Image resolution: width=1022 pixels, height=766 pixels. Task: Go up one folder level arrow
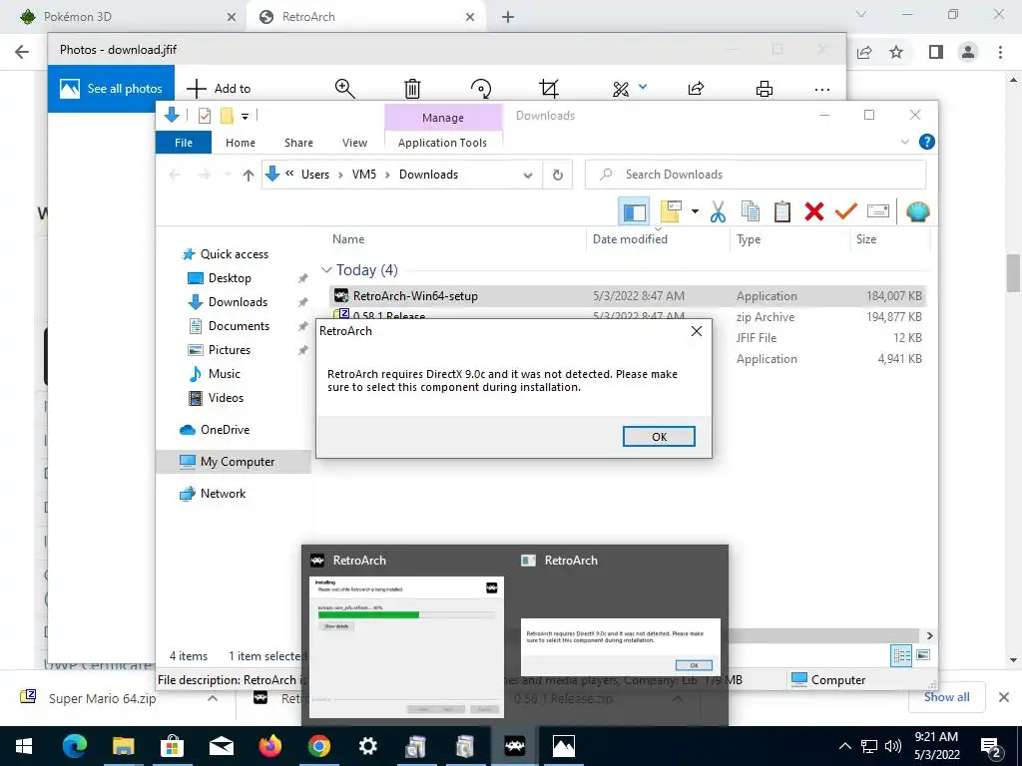(x=248, y=175)
